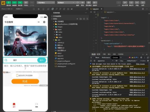Viewport: 150px width, 112px height.
Task: Collapse all folders icon in explorer header
Action: pos(87,19)
